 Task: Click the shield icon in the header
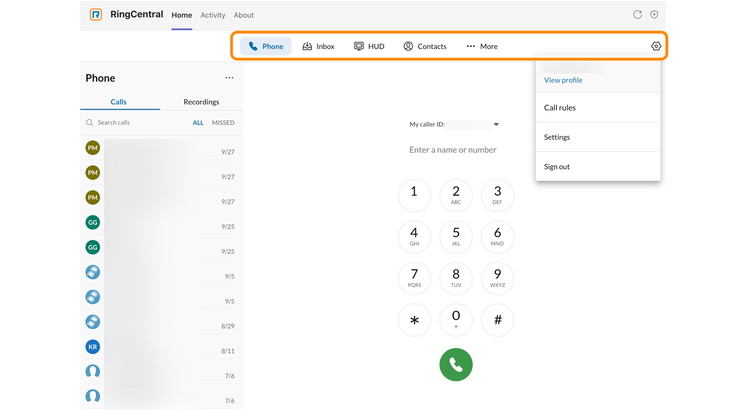(654, 14)
